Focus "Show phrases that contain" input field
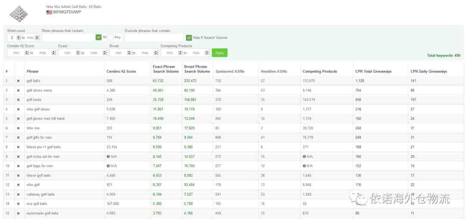 tap(68, 37)
